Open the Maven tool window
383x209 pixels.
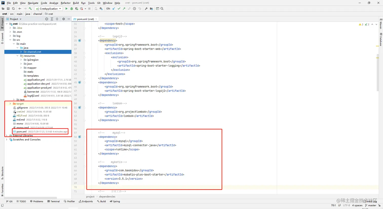381,23
